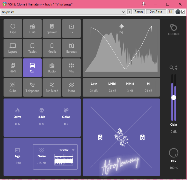Click the Color 0.5 value

66,124
